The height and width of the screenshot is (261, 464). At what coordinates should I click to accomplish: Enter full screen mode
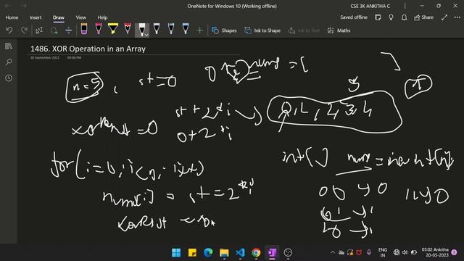[x=444, y=17]
